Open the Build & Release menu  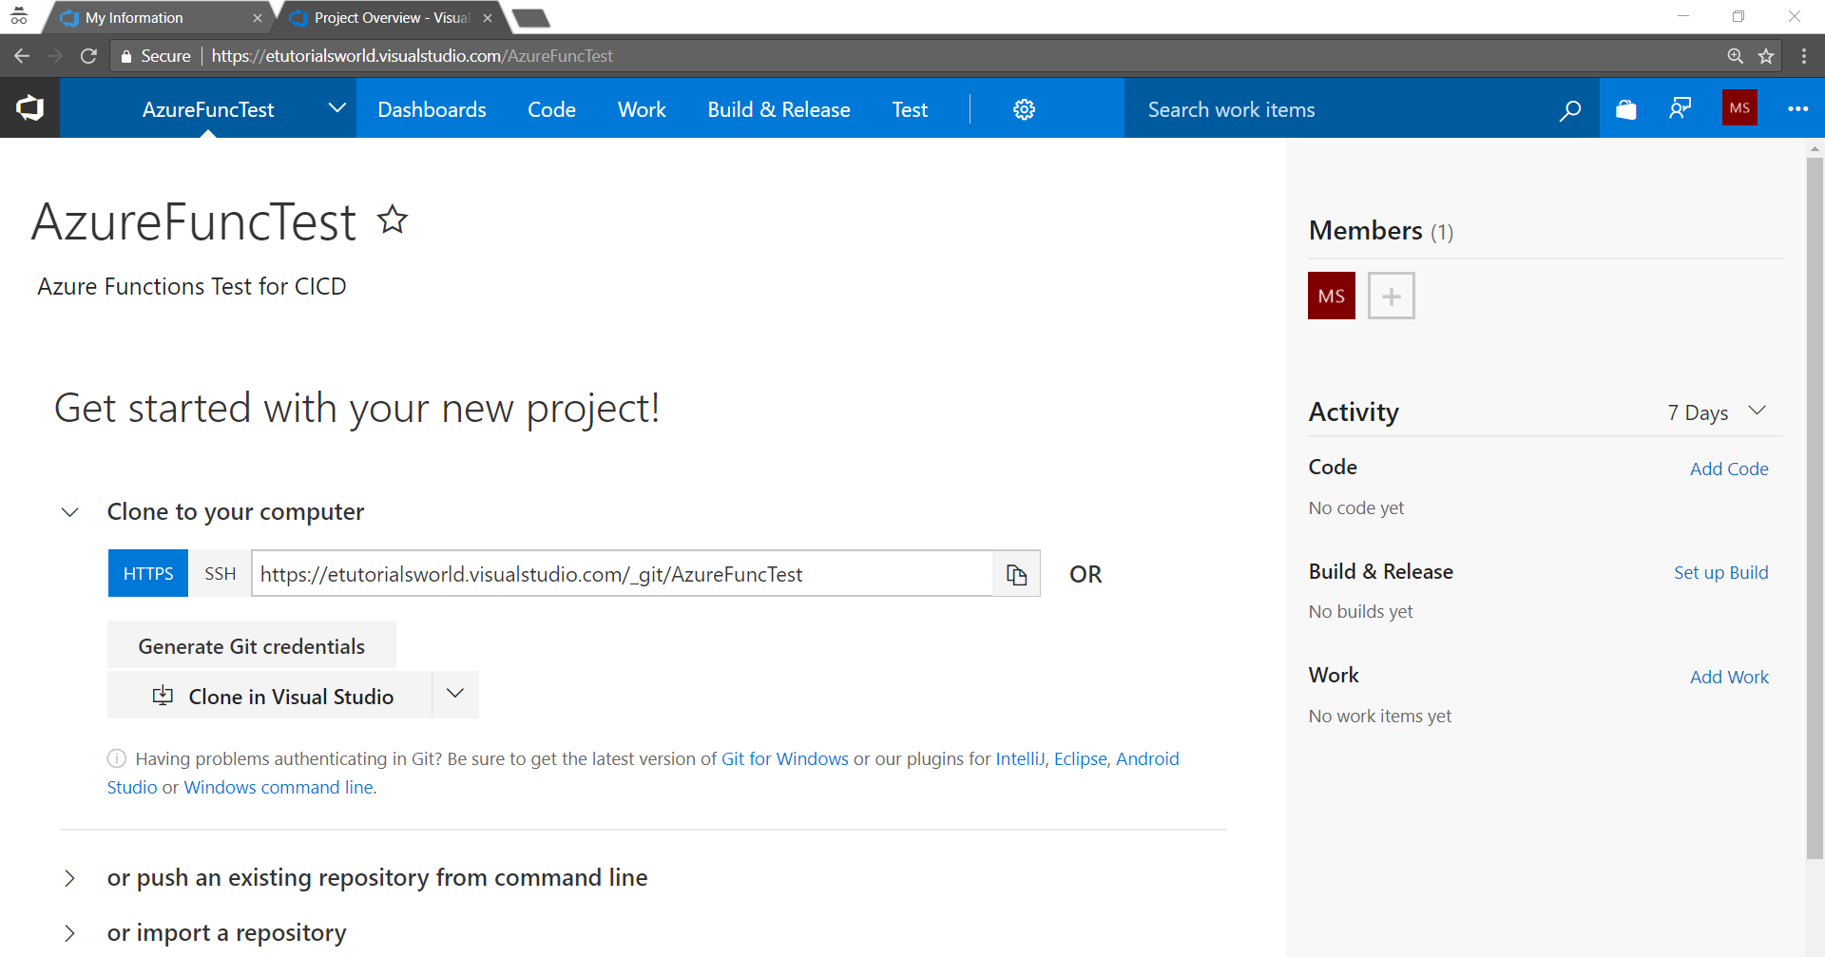[x=778, y=109]
